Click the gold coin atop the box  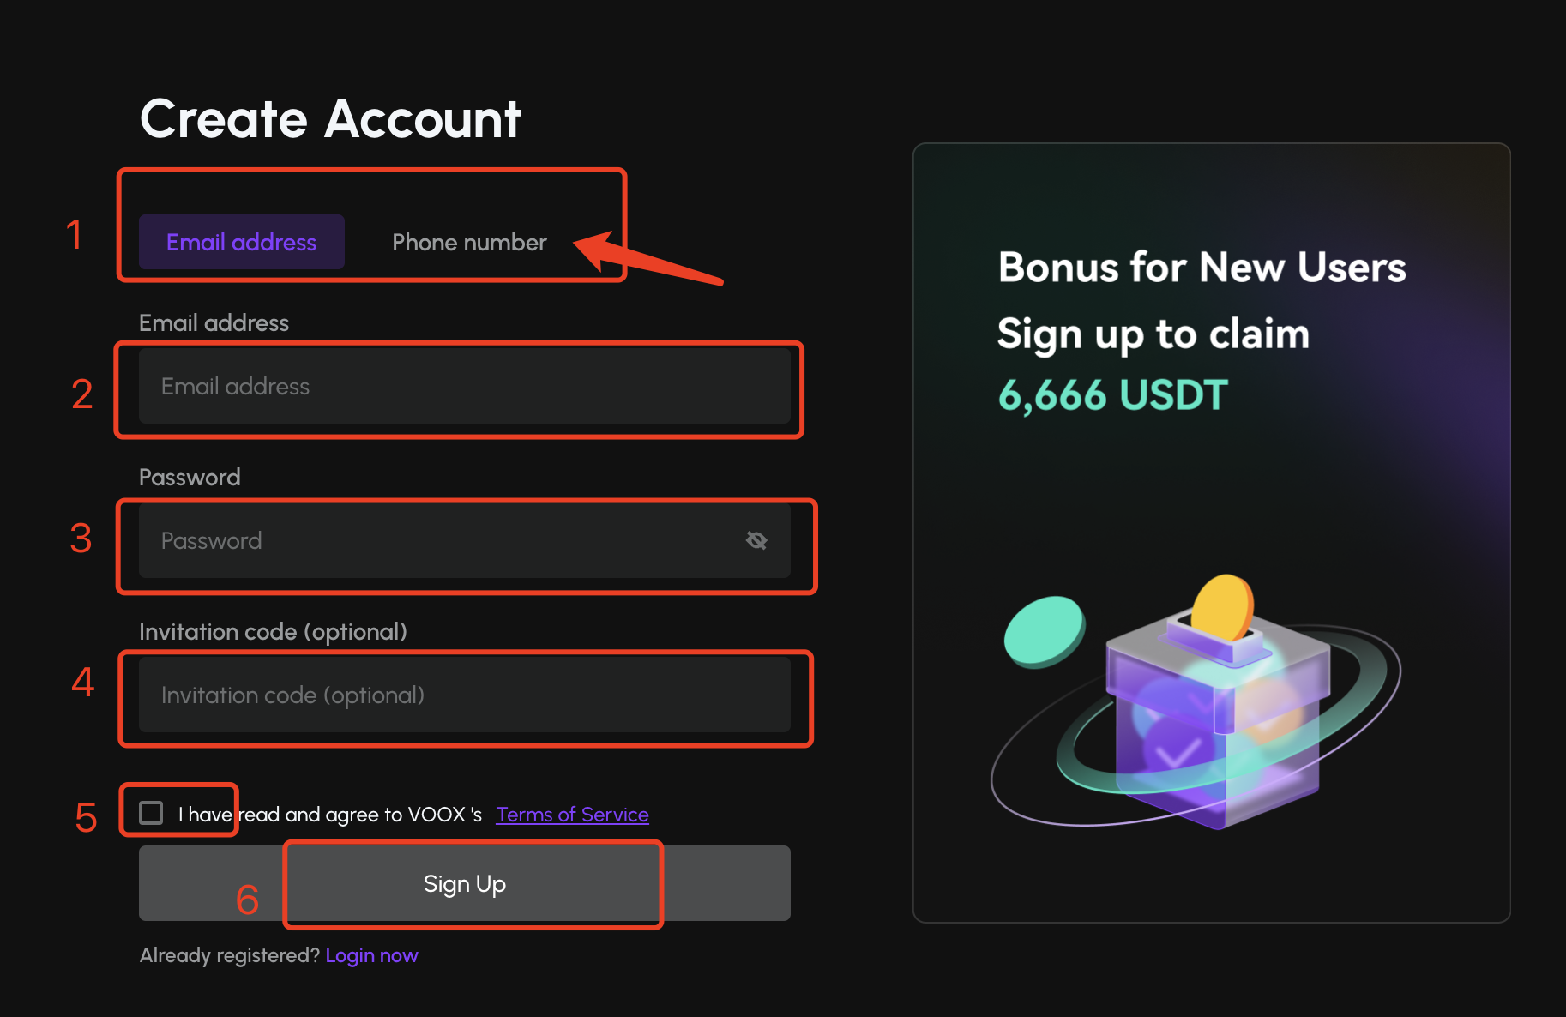point(1225,609)
